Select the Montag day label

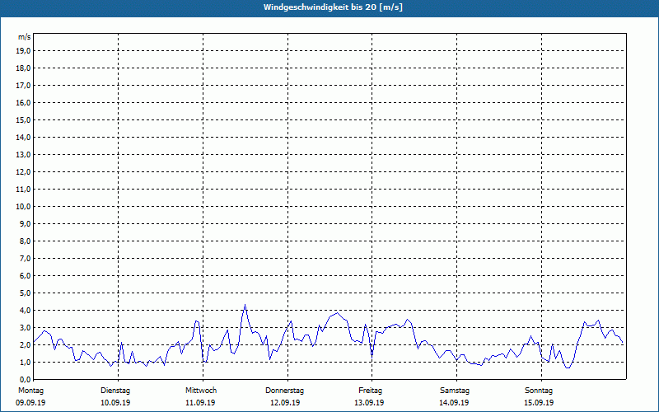tap(30, 391)
